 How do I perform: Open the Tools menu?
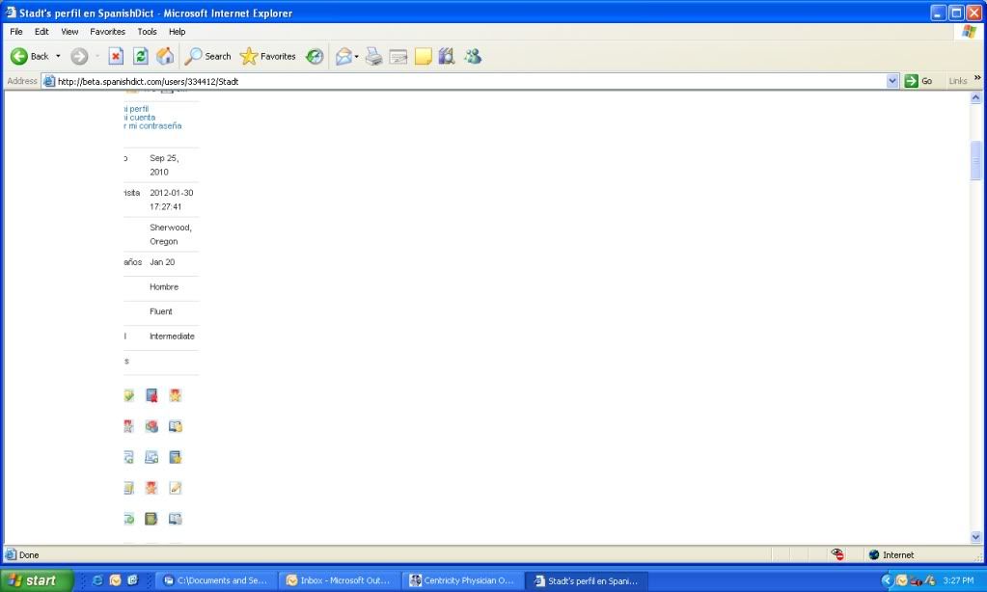[x=147, y=31]
